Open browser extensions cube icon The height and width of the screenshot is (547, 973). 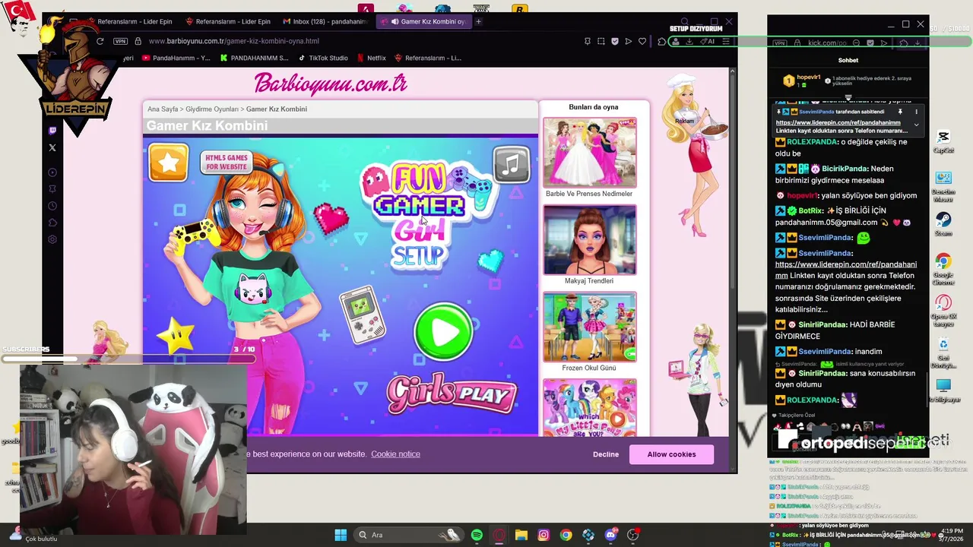(x=662, y=41)
